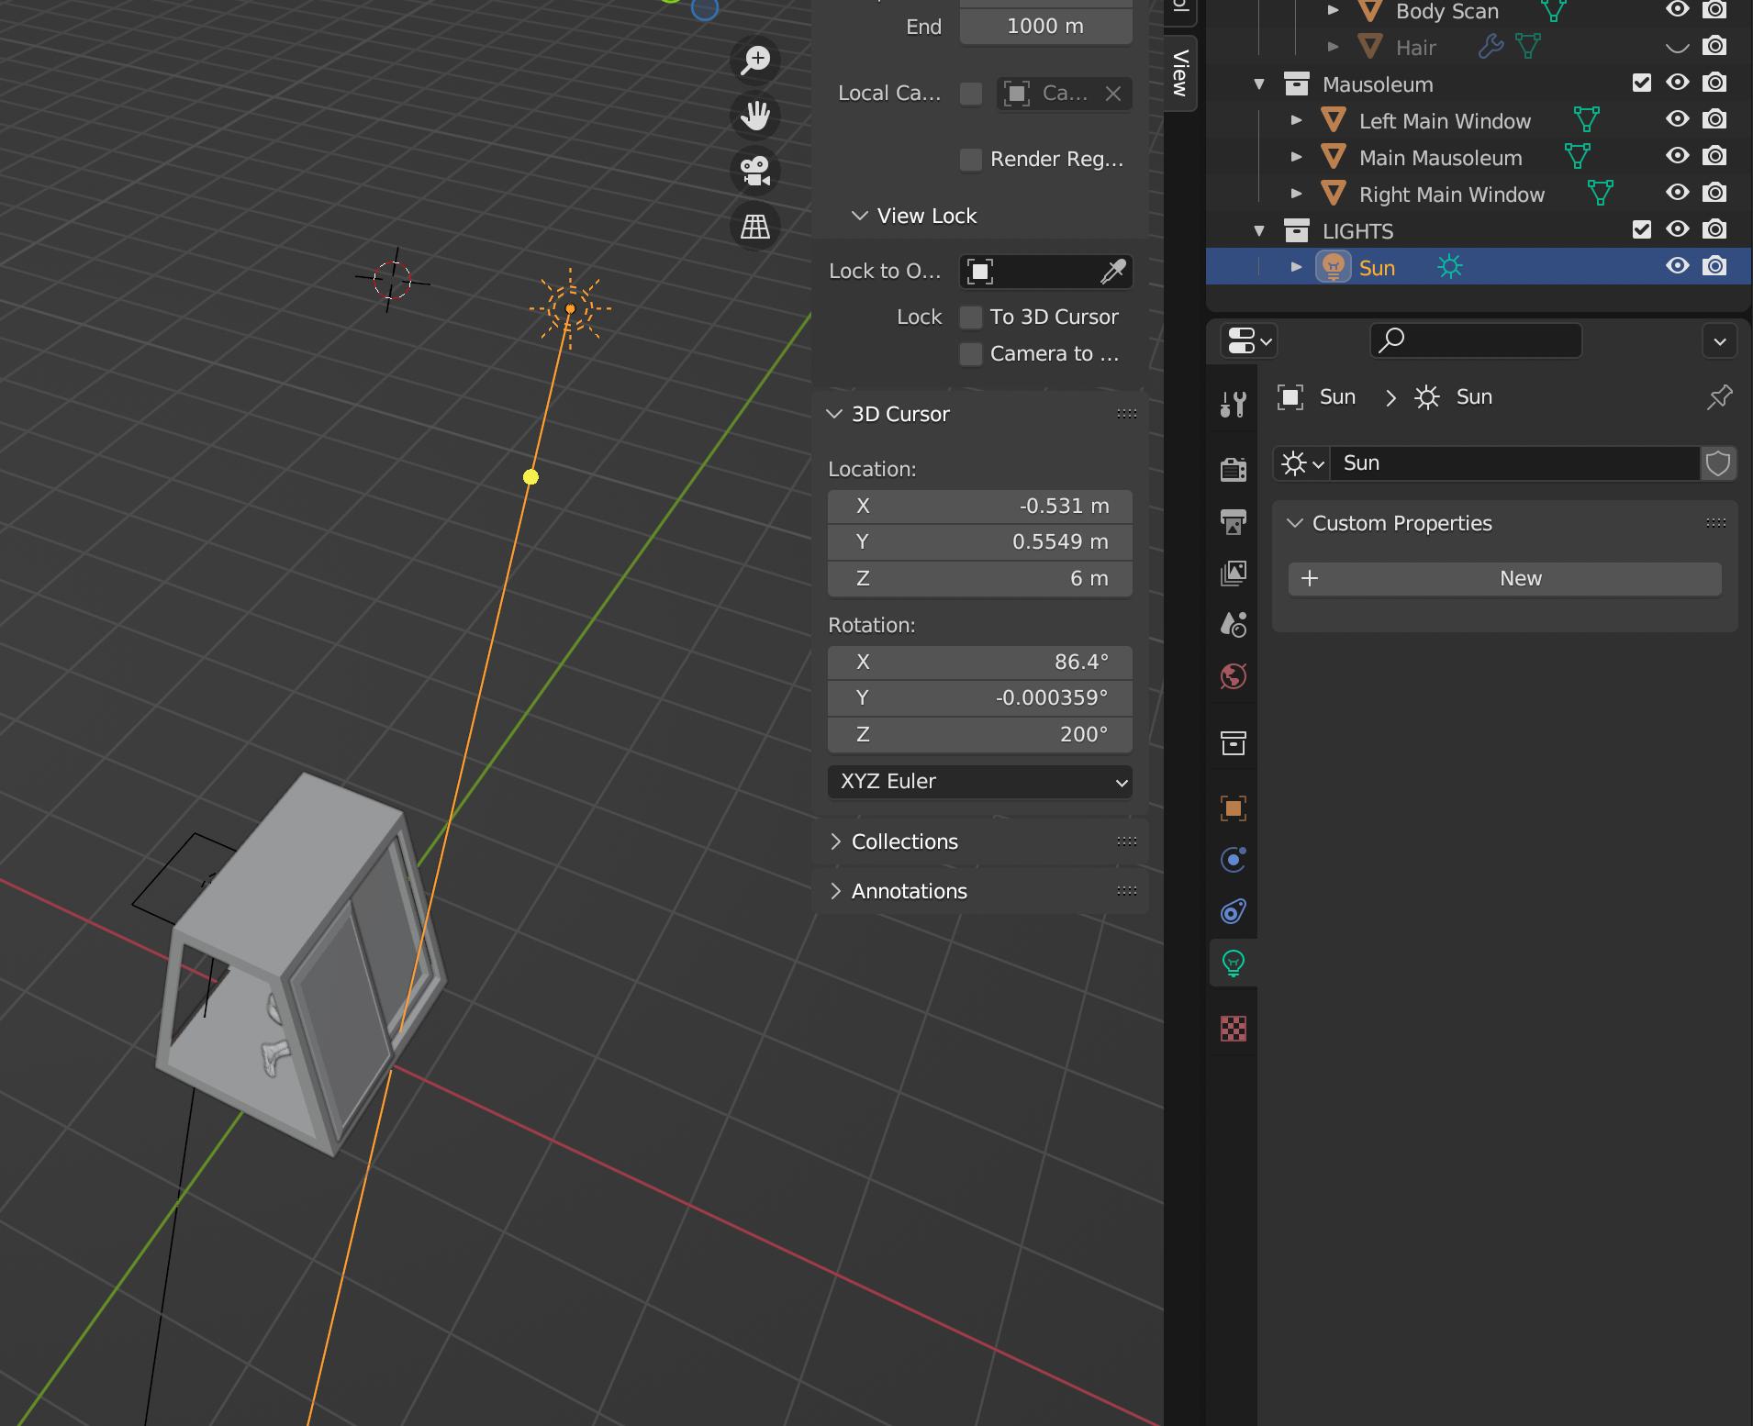Click the properties search field
Screen dimensions: 1753x1426
point(1476,340)
